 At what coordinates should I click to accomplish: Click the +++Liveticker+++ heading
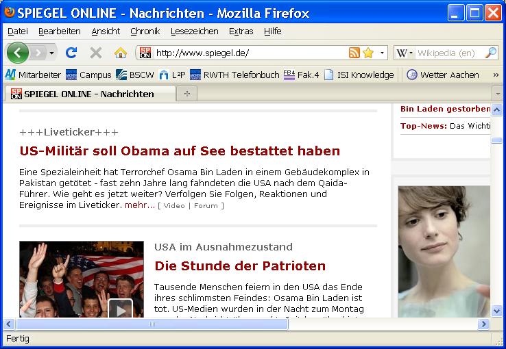[69, 132]
